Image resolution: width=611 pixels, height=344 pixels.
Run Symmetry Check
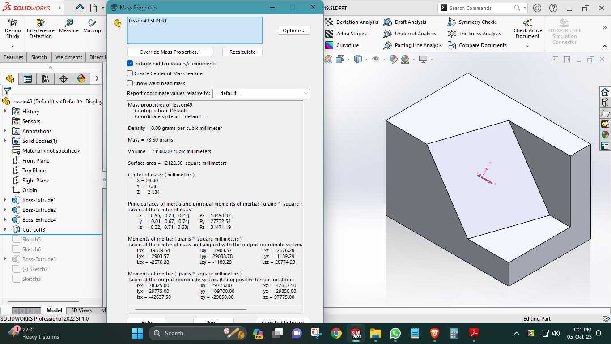[471, 22]
